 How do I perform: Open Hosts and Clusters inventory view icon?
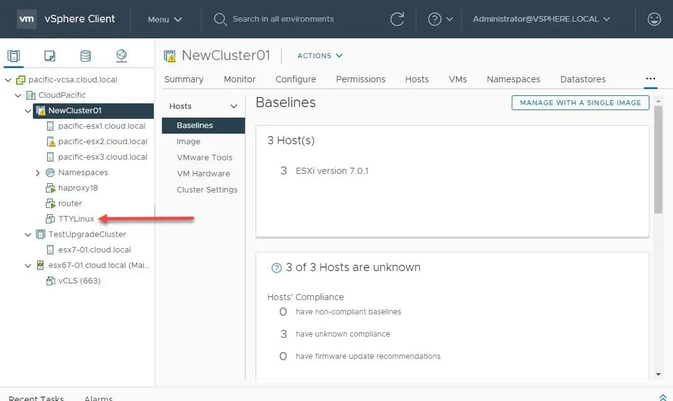14,56
